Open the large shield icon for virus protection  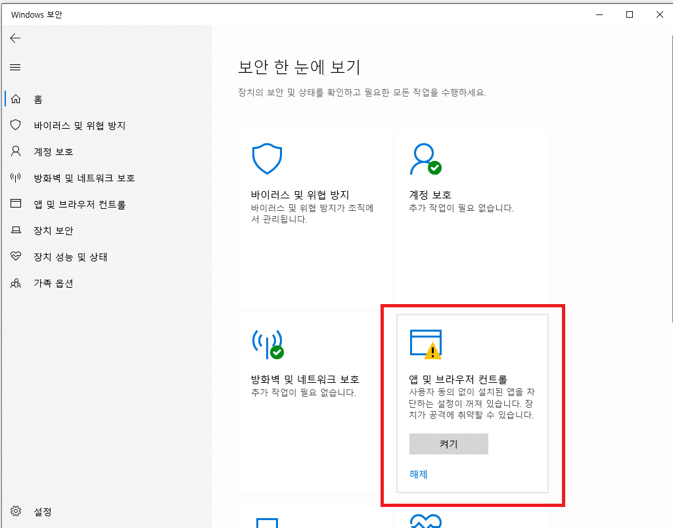click(267, 159)
